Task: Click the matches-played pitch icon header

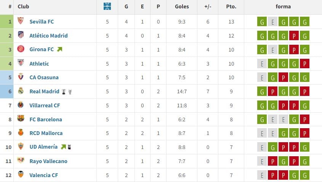Action: [x=107, y=6]
